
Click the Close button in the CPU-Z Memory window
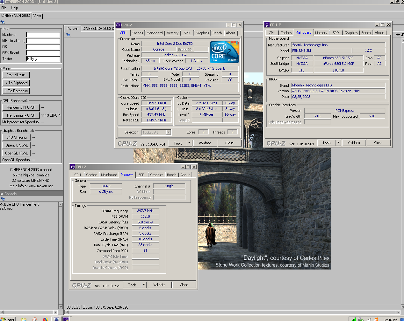point(184,285)
